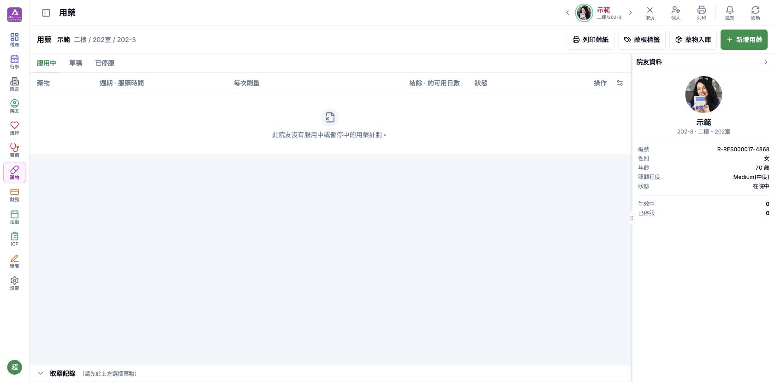Open the 財務 finance section
The image size is (775, 382).
14,195
